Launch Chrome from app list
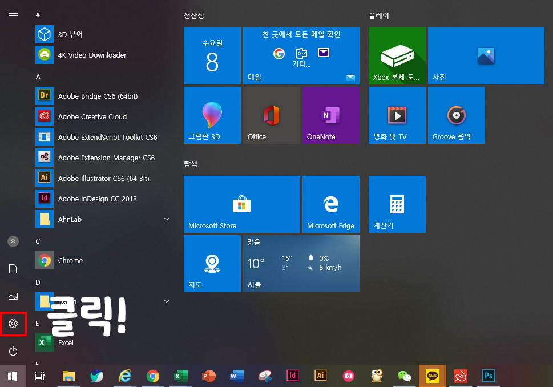Viewport: 553px width, 387px height. [x=102, y=260]
